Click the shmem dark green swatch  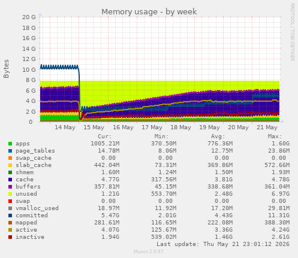click(10, 172)
